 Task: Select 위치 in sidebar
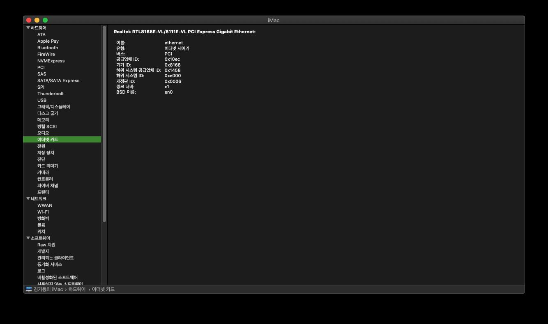(41, 232)
